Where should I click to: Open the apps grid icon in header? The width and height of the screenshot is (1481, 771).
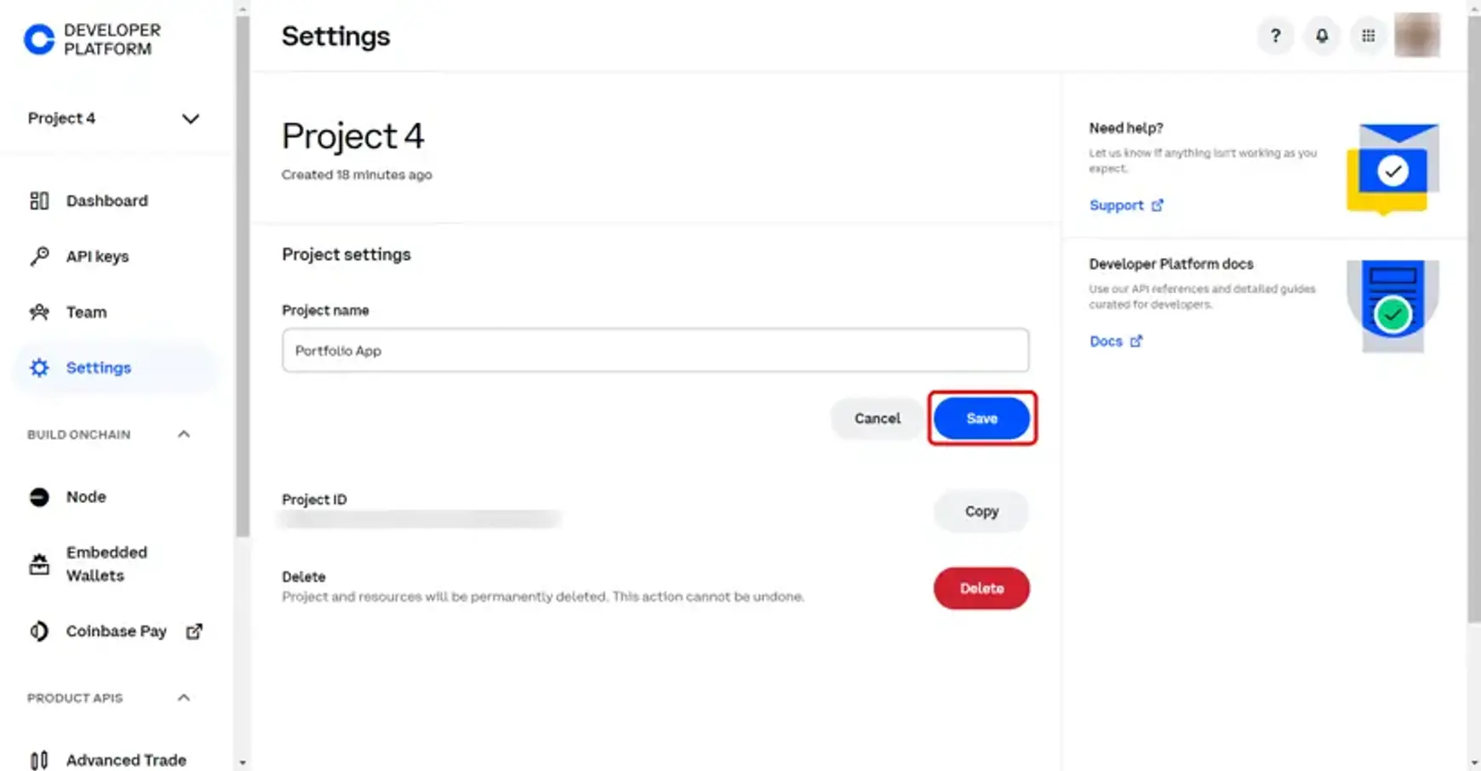[1369, 36]
